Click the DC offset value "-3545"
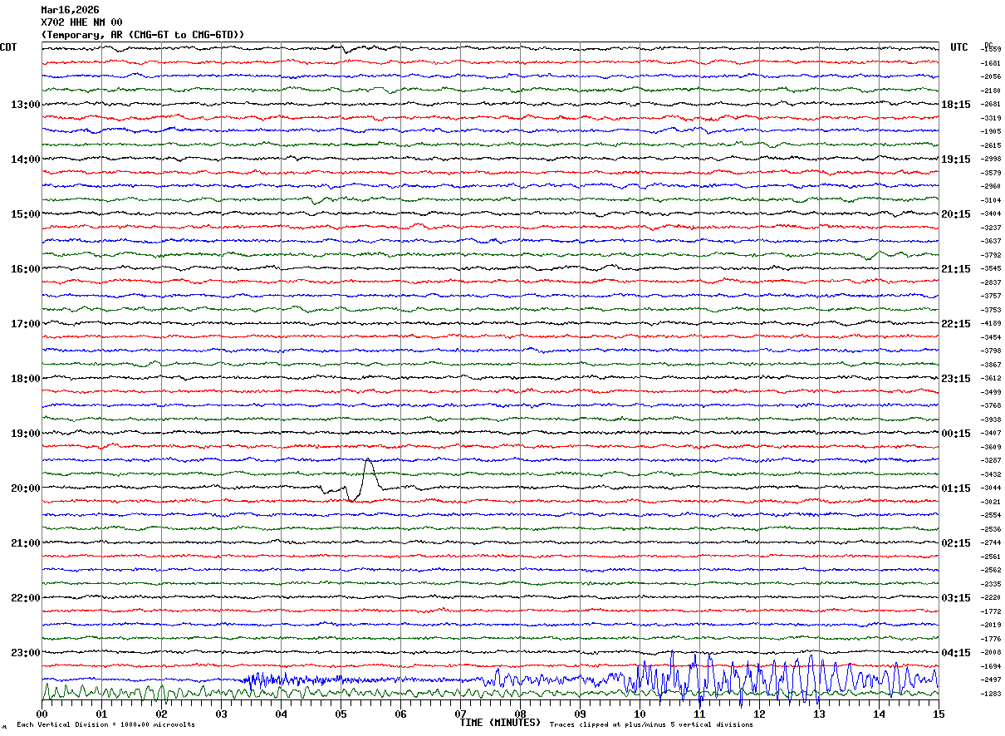 click(991, 269)
